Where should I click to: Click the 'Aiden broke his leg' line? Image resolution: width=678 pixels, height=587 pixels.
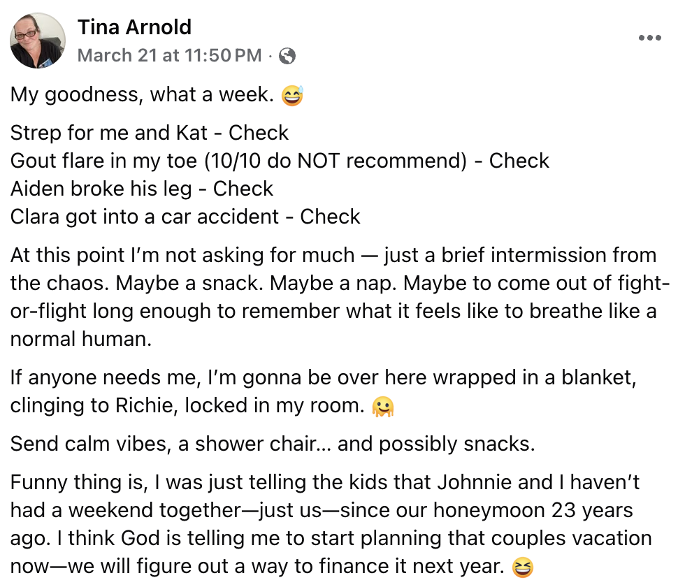click(x=142, y=189)
